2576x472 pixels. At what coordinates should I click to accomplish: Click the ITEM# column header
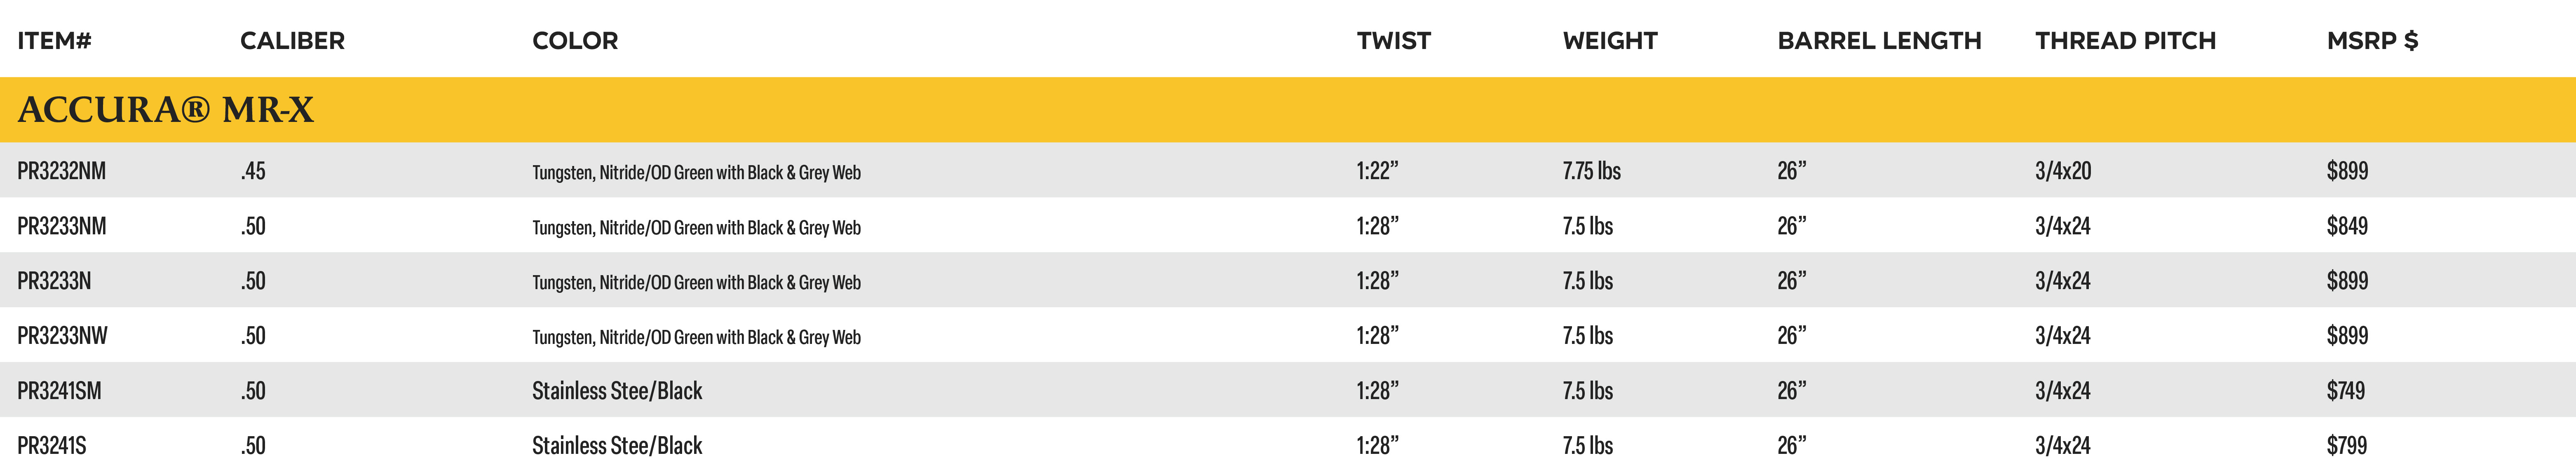(54, 41)
